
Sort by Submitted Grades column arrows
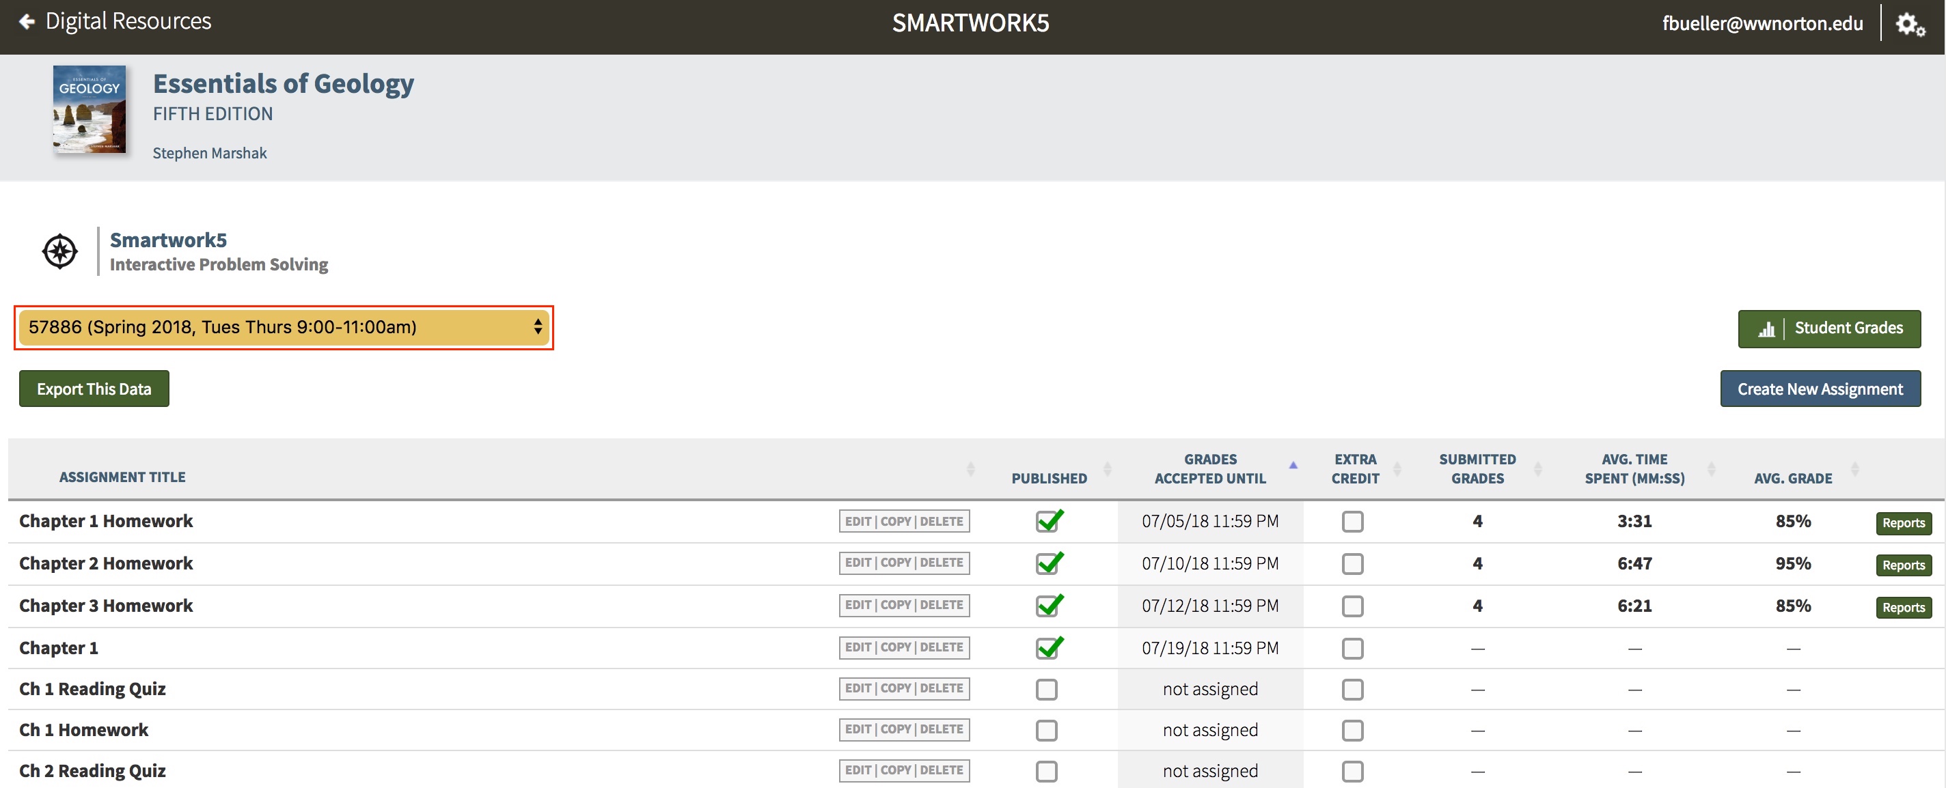[1537, 470]
